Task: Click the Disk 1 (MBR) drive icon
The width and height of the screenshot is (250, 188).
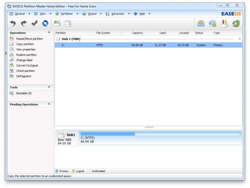Action: click(x=58, y=39)
